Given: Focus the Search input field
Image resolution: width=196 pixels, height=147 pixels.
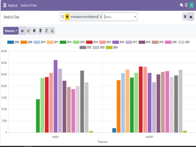Looking at the screenshot, I should point(118,17).
